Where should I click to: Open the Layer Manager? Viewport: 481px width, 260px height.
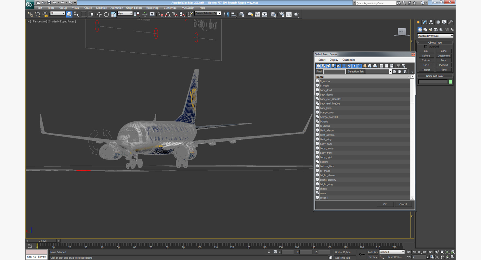[242, 14]
